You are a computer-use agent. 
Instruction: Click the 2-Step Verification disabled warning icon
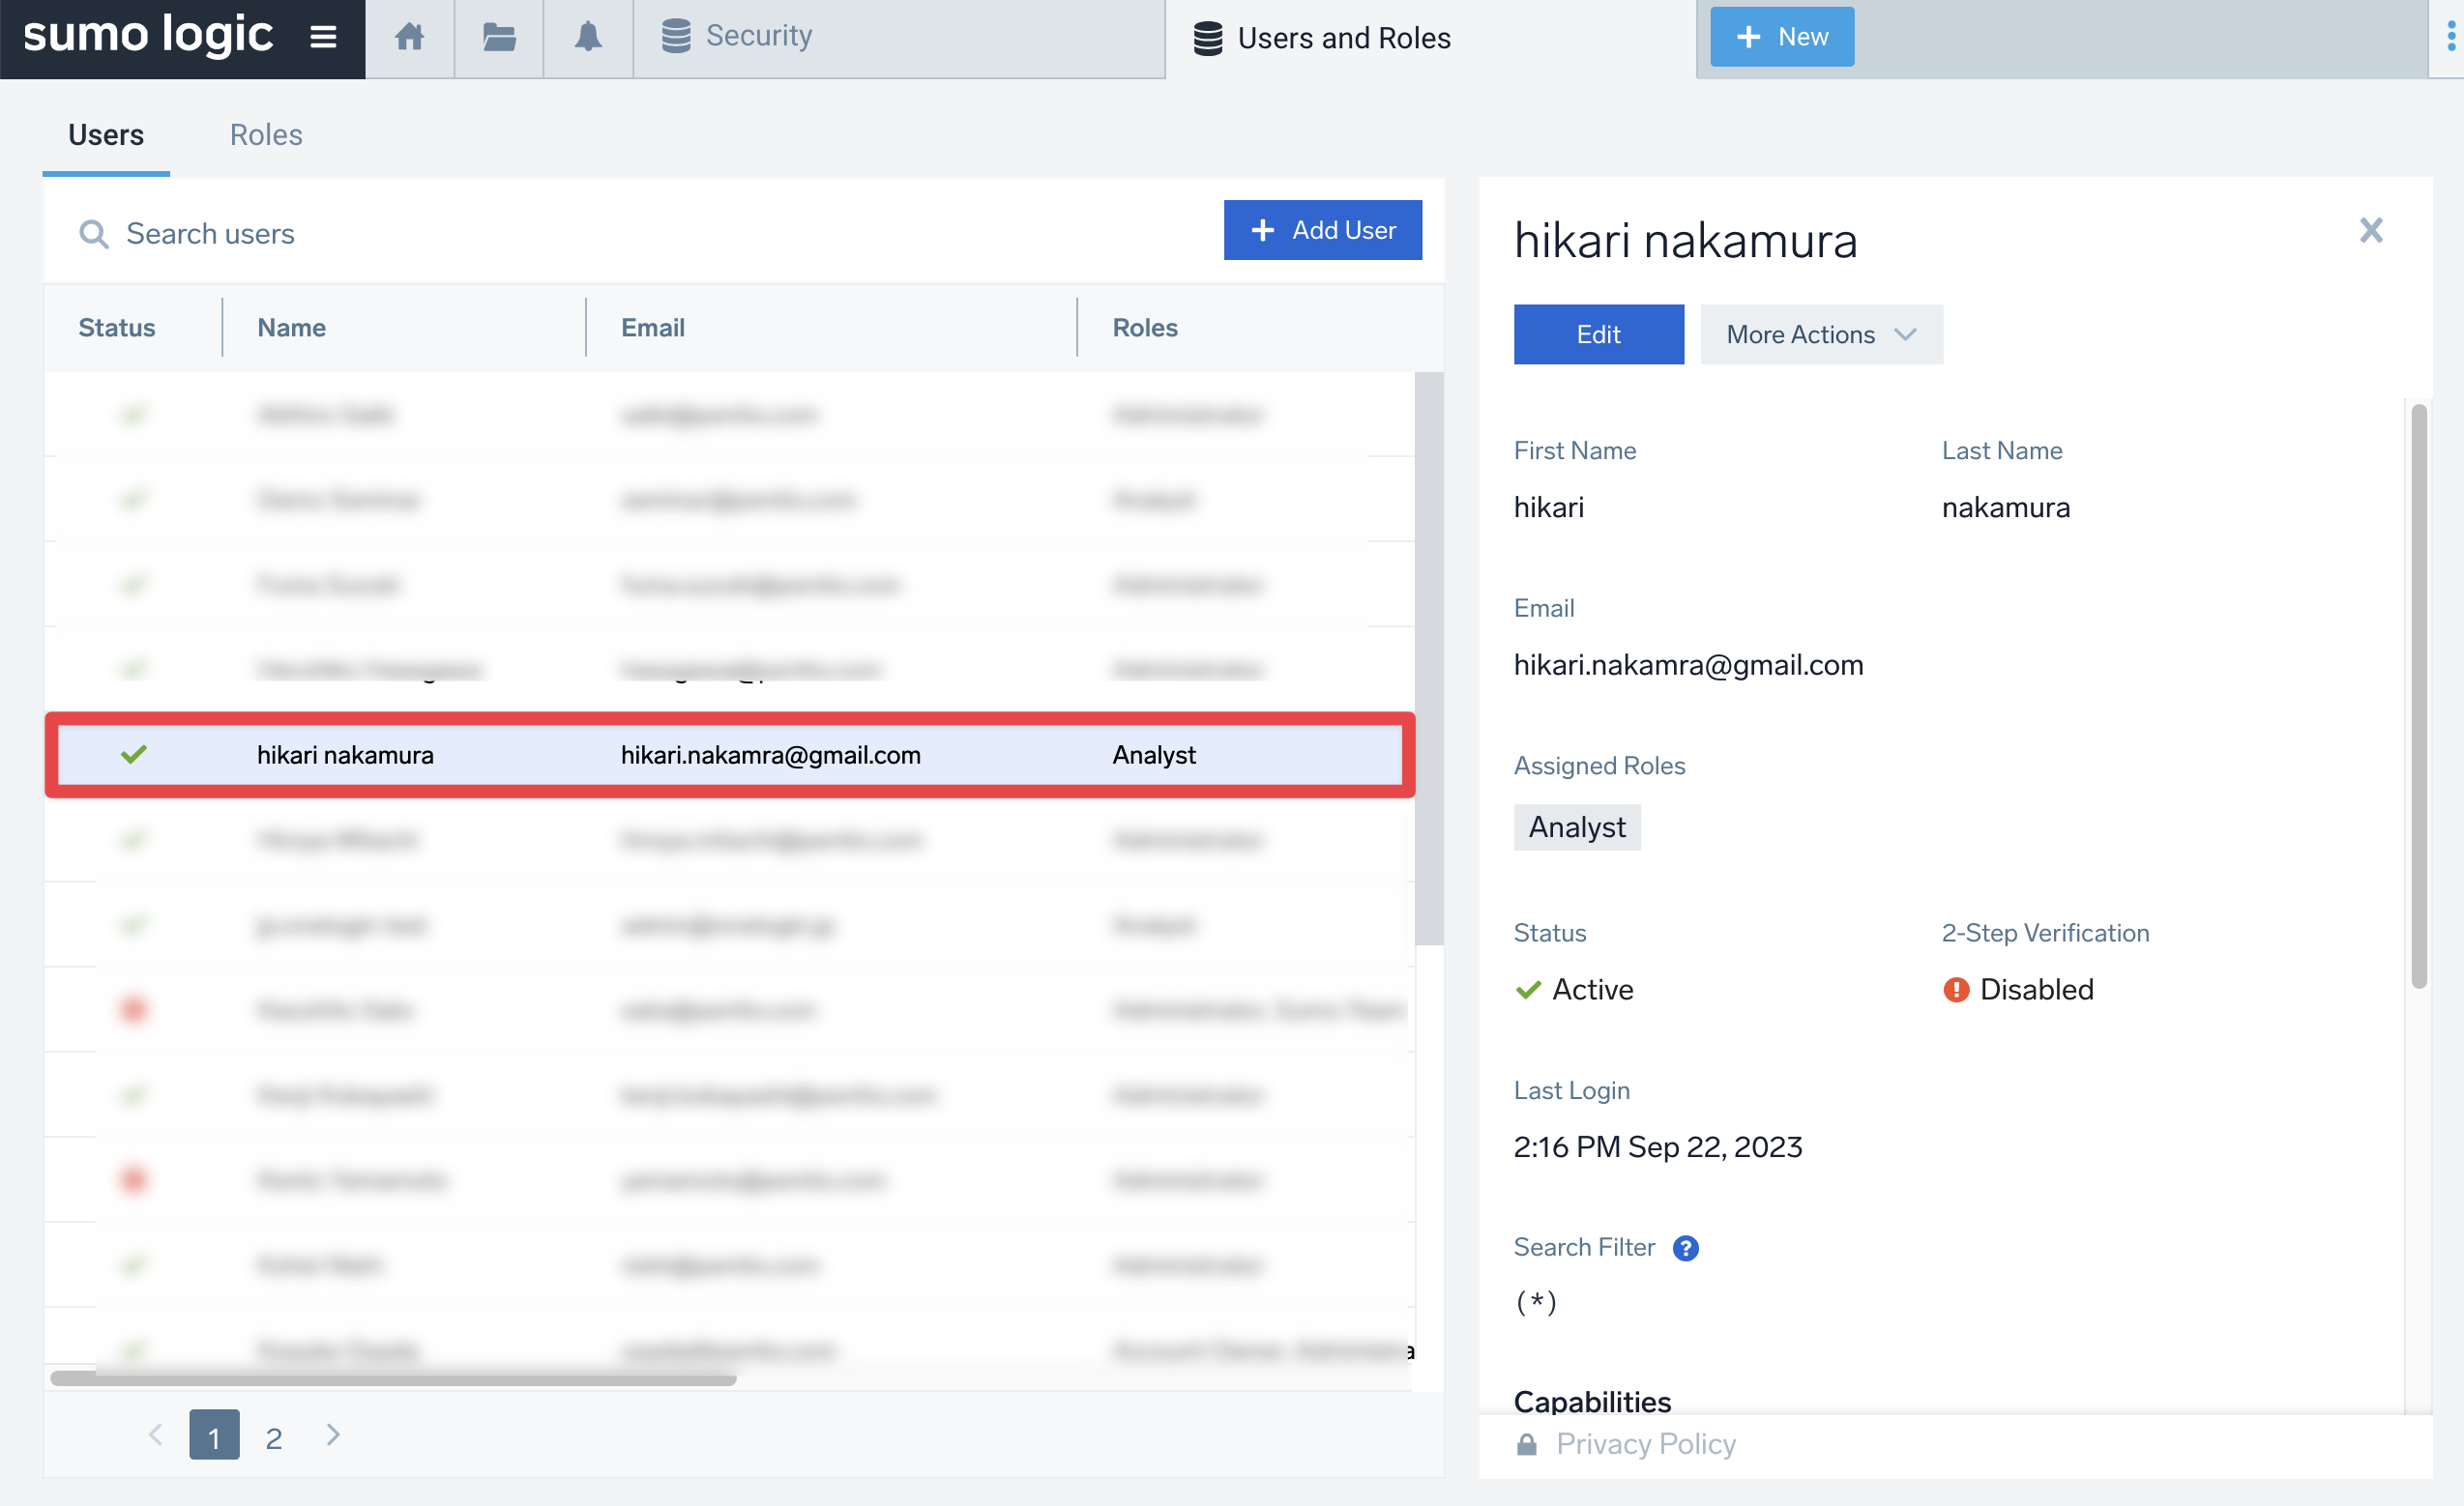1955,990
